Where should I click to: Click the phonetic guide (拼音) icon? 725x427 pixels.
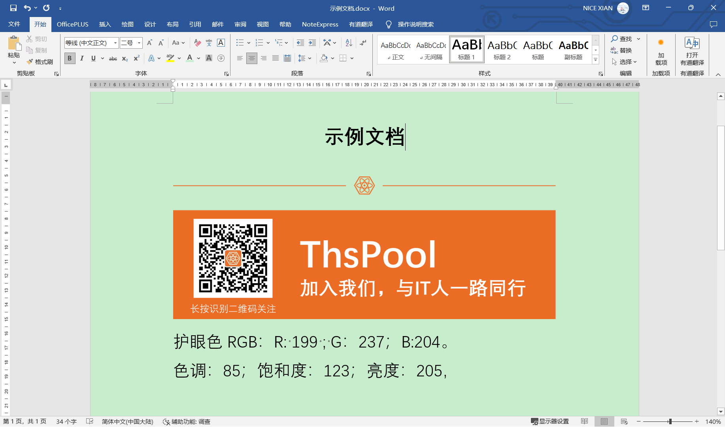pos(209,43)
